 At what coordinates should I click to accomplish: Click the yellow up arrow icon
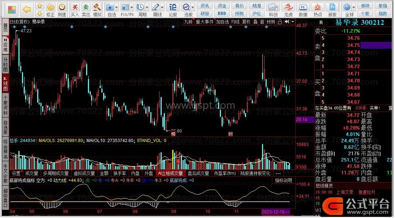[40, 6]
